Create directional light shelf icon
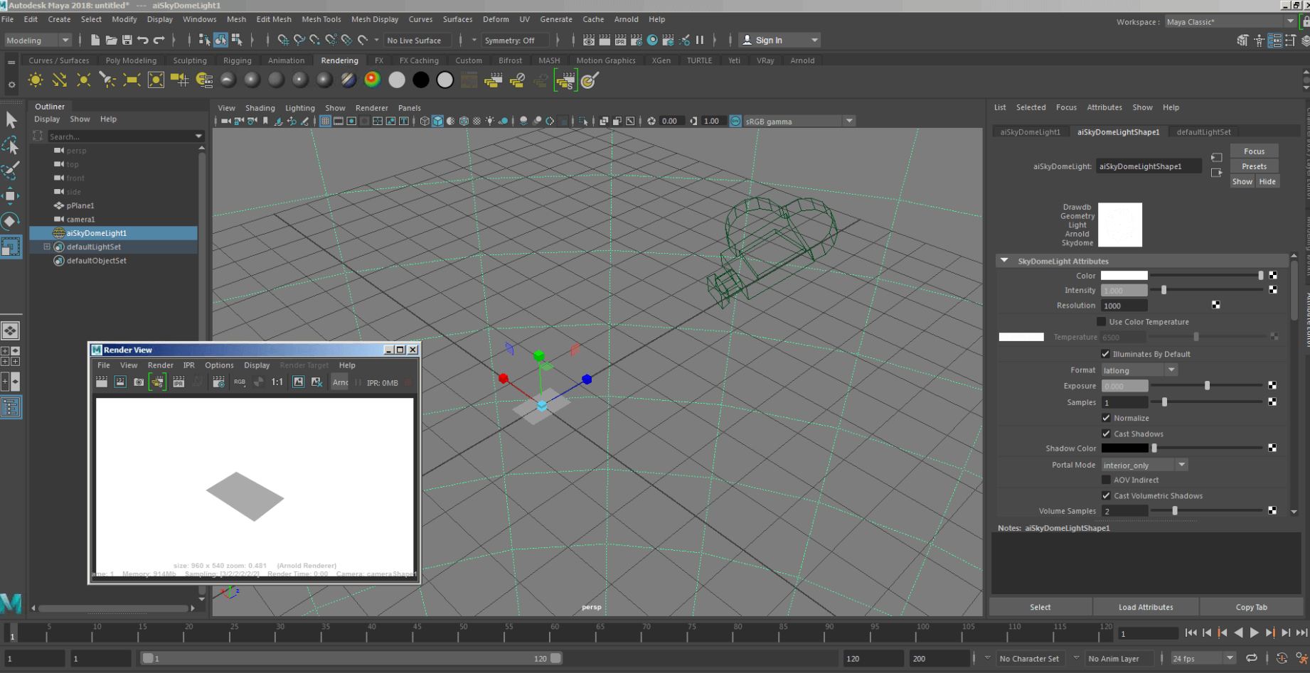This screenshot has width=1310, height=673. click(x=60, y=80)
